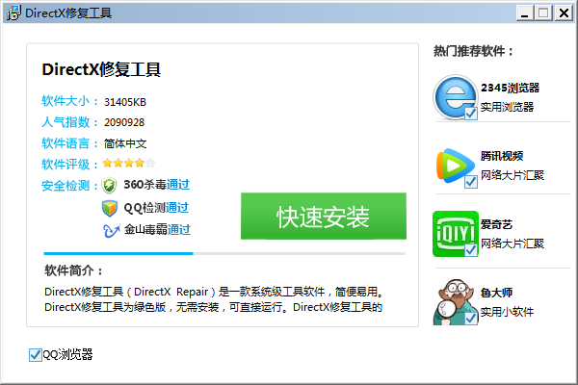Click the QQ检测 shield icon

[x=110, y=208]
